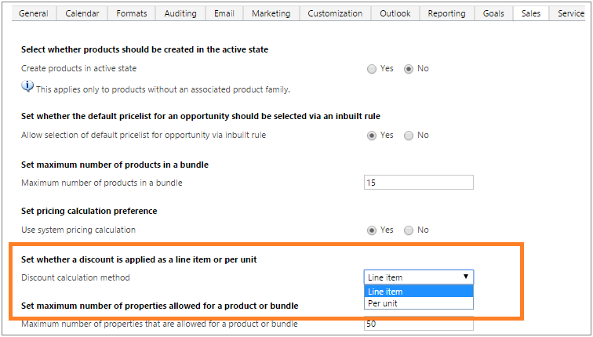
Task: Go to the Customization tab
Action: pyautogui.click(x=335, y=13)
